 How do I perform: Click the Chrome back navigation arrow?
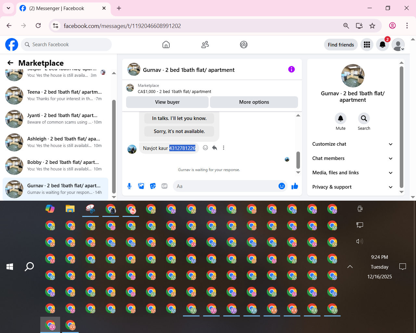click(9, 26)
